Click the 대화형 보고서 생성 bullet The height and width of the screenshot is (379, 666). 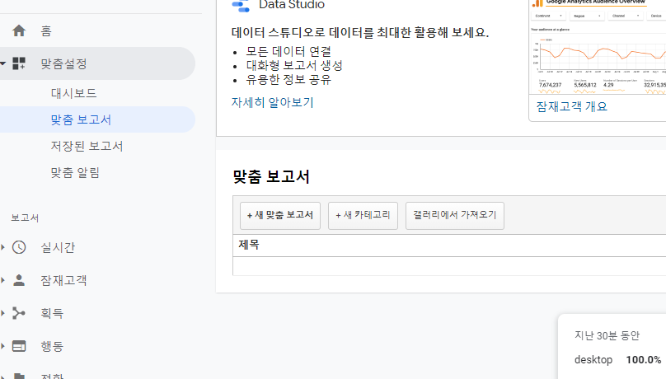[294, 65]
